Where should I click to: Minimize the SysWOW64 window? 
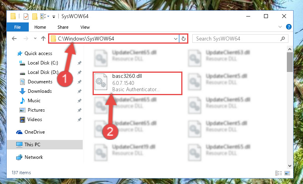point(248,17)
